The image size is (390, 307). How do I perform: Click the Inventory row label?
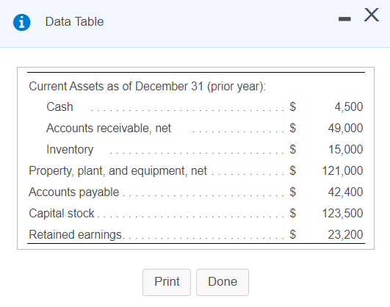[70, 150]
